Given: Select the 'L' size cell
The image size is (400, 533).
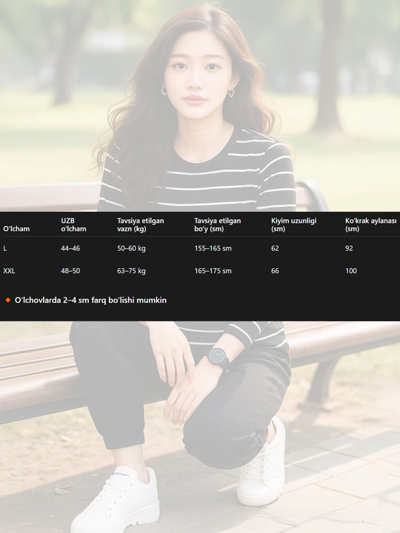Looking at the screenshot, I should (5, 249).
